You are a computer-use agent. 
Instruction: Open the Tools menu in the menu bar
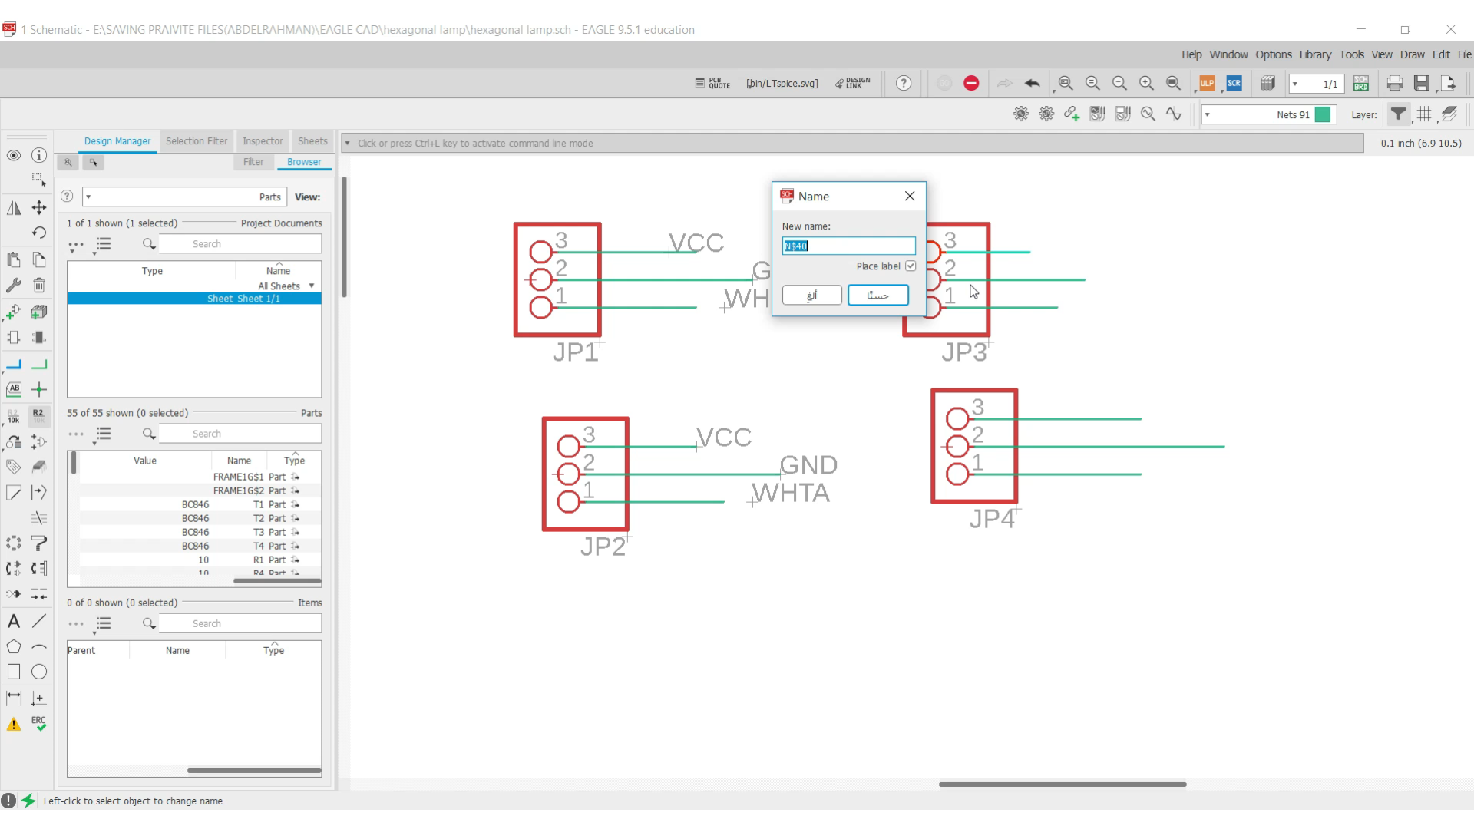click(x=1353, y=54)
